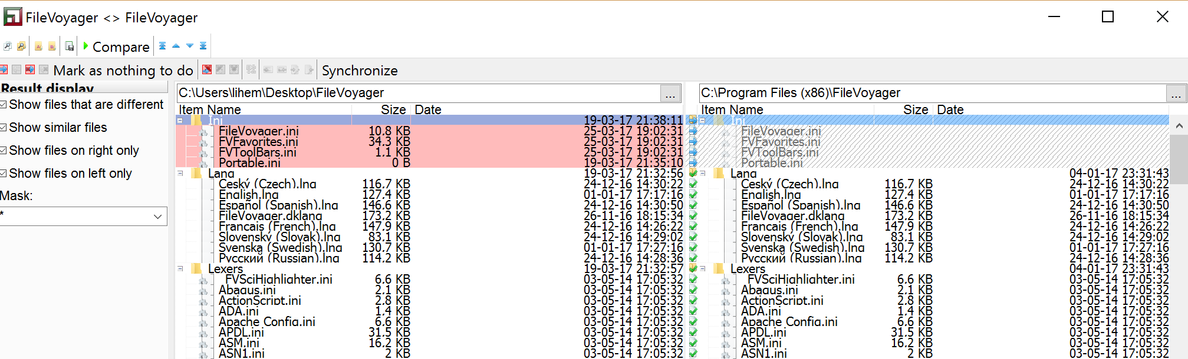1188x359 pixels.
Task: Click the gray tree-structure icon in sync toolbar
Action: (x=251, y=69)
